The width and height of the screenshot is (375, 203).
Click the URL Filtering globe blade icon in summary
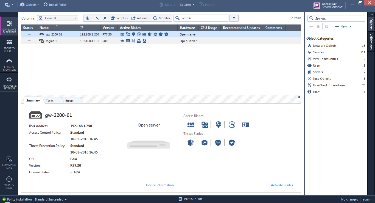[219, 125]
